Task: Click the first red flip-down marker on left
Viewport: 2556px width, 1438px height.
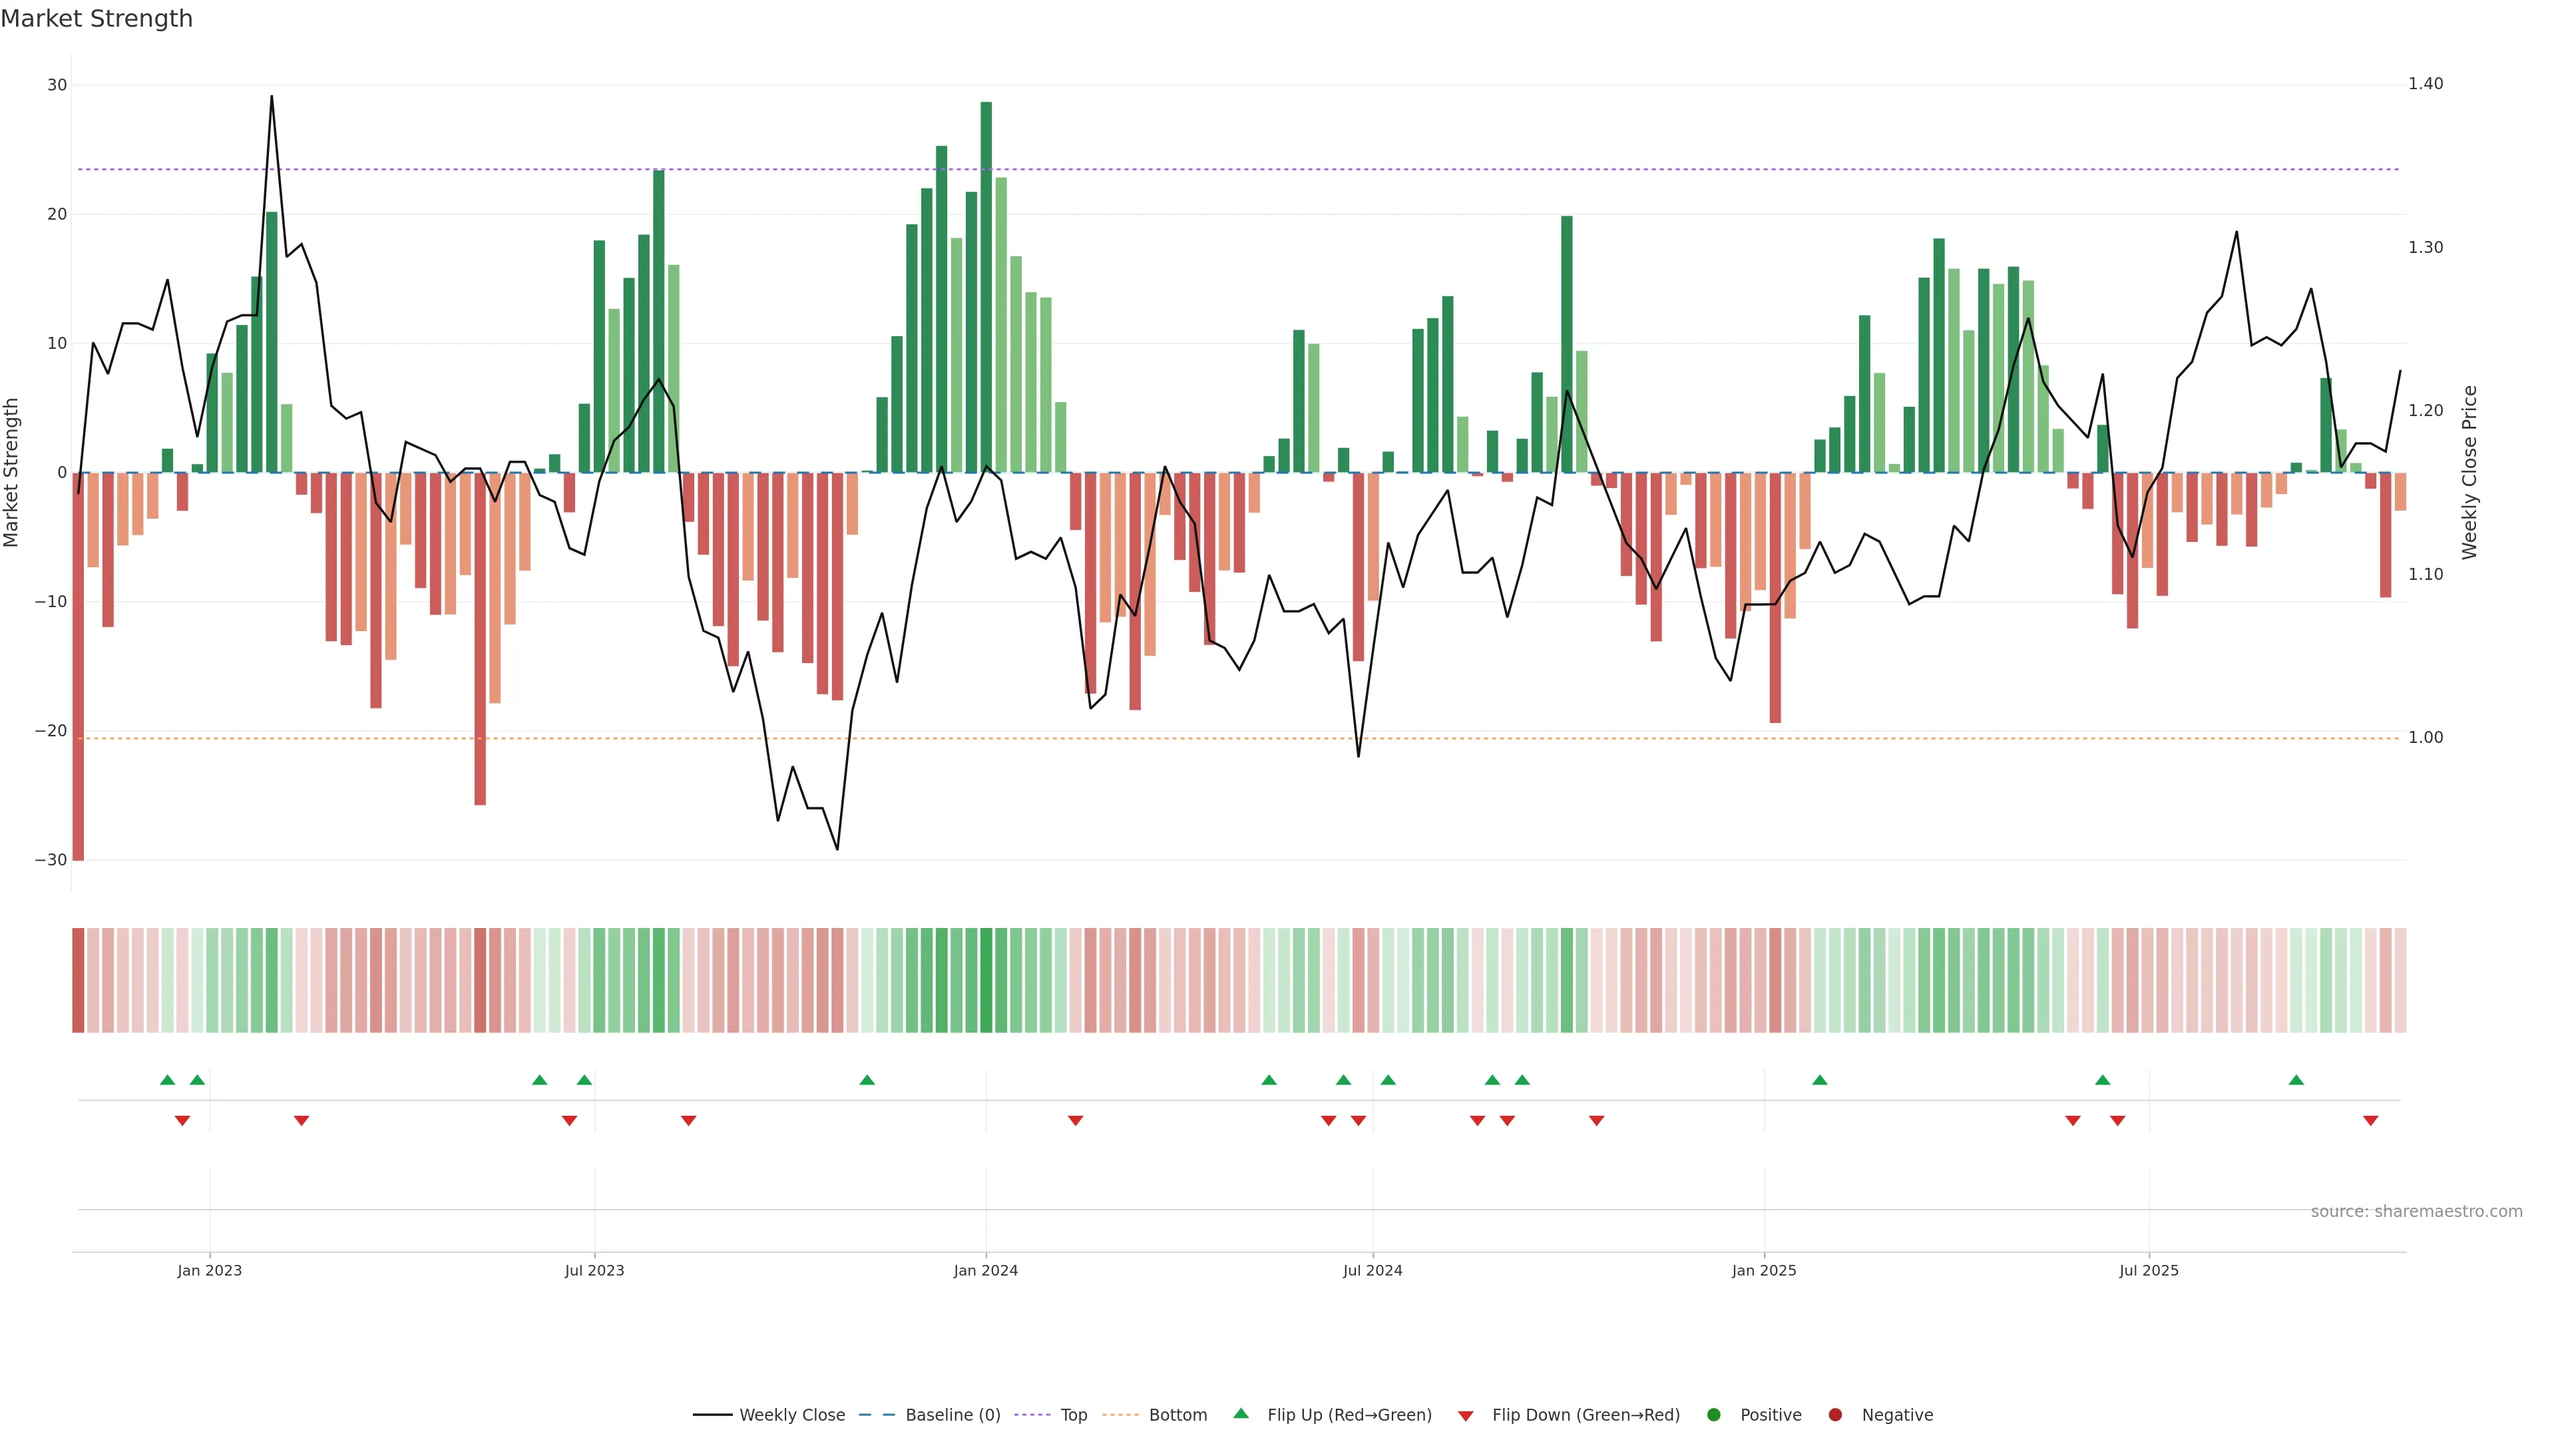Action: [182, 1120]
